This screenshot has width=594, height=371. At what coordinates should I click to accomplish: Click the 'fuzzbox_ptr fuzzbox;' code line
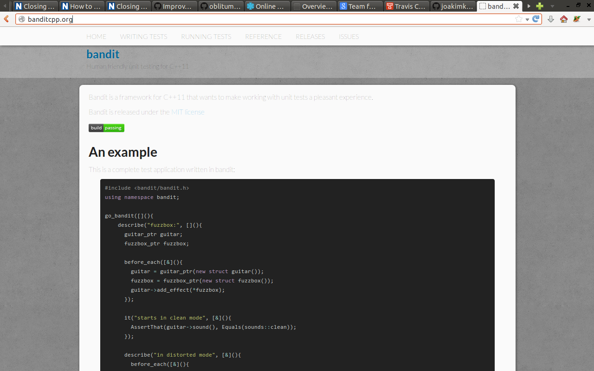157,243
